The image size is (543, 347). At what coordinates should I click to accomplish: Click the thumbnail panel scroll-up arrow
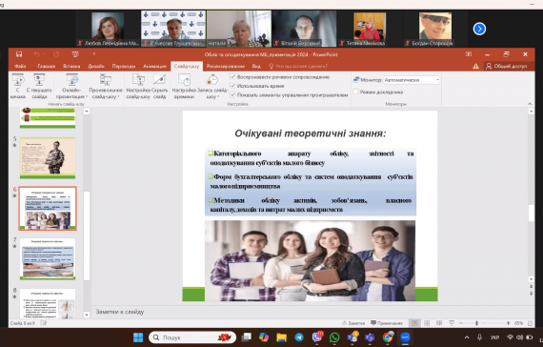(x=87, y=112)
